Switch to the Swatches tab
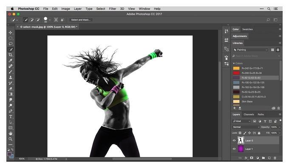Viewport: 289px width, 168px height. [x=247, y=29]
